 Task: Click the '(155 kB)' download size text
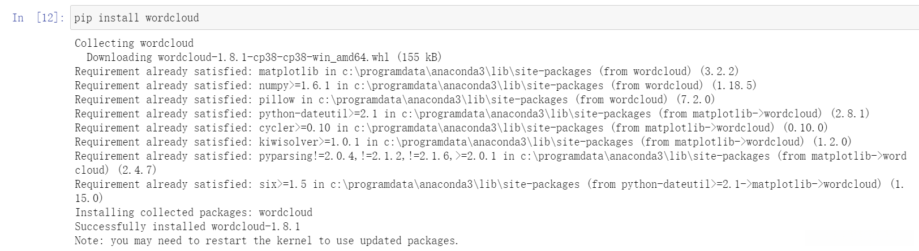[x=419, y=58]
